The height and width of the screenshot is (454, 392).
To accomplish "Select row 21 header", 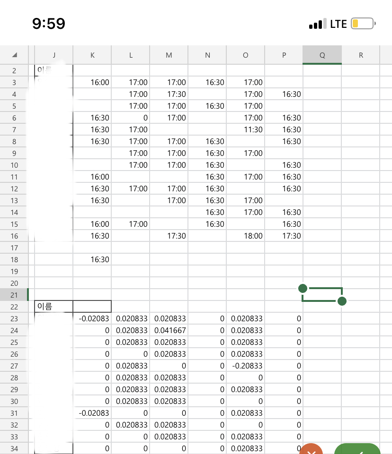I will (x=14, y=295).
